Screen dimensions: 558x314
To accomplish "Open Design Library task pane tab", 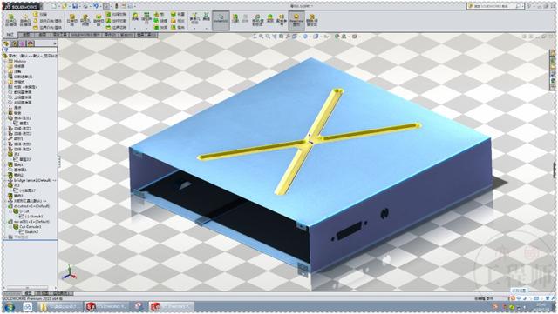I will (x=553, y=59).
